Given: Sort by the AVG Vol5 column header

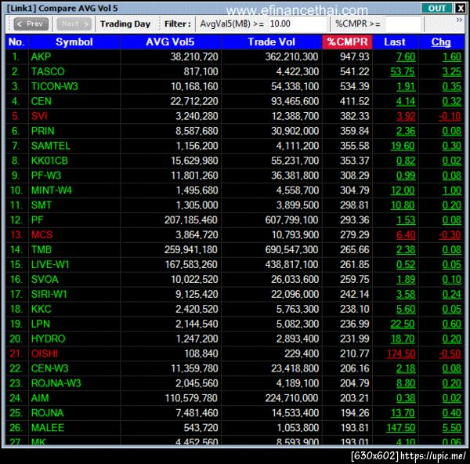Looking at the screenshot, I should coord(170,42).
